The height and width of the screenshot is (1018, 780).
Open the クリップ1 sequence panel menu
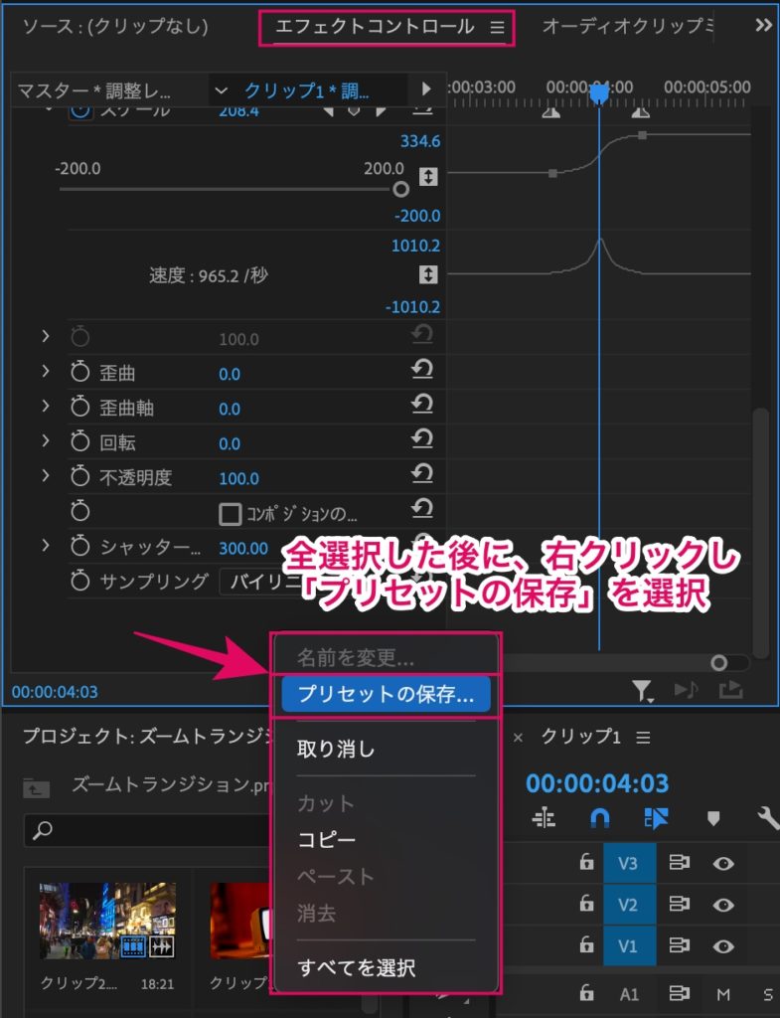point(643,738)
